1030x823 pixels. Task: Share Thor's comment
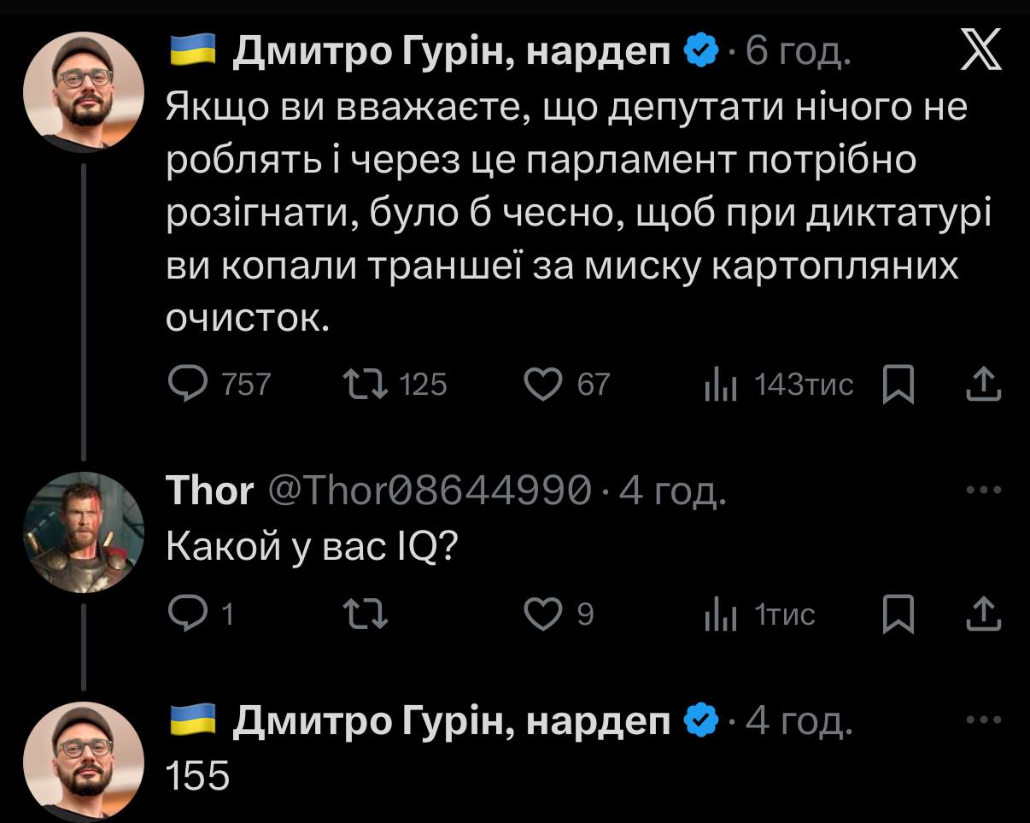[983, 614]
